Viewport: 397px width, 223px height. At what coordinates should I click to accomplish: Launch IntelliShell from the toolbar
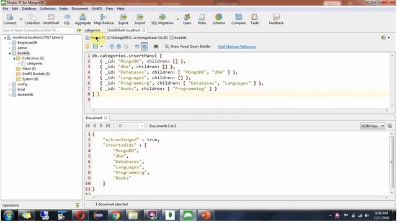51,19
